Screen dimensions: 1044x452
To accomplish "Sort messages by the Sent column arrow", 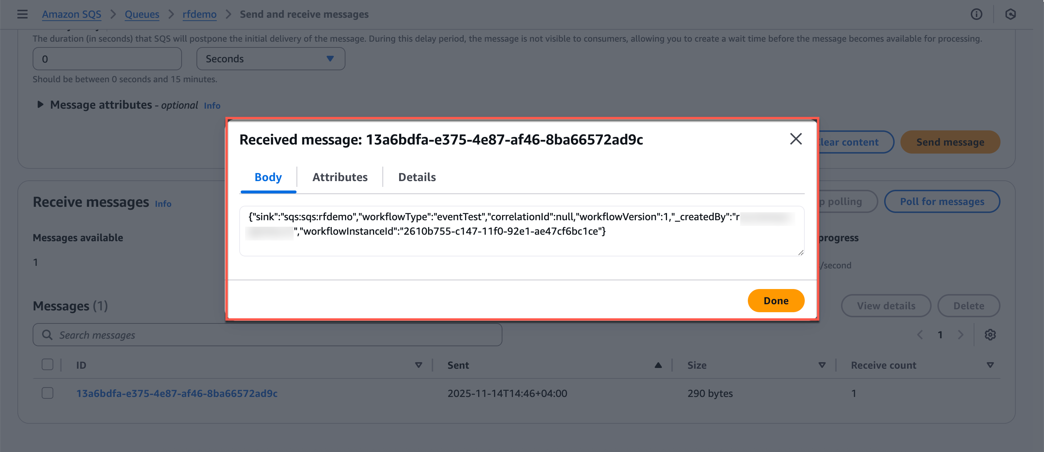I will [658, 364].
